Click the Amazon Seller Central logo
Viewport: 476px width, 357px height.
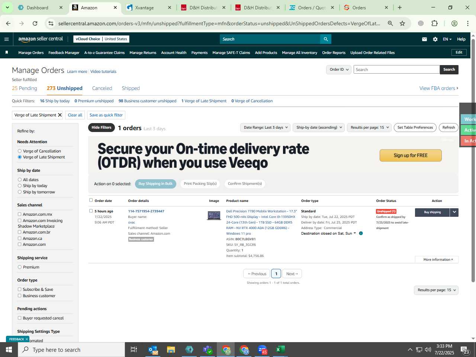coord(41,39)
